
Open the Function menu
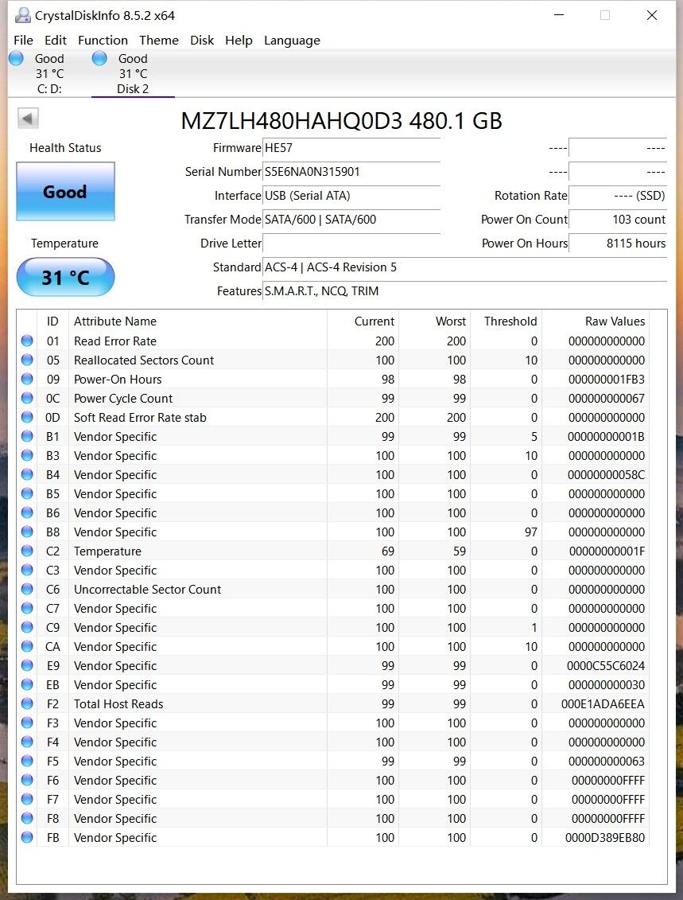pos(103,40)
